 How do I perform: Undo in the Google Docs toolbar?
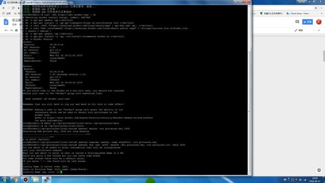click(x=6, y=30)
